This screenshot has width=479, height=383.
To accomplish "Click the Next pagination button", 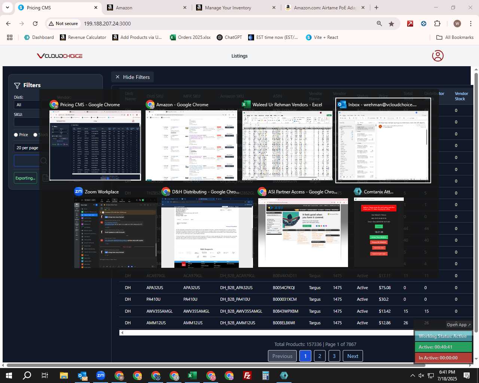I will [x=353, y=356].
